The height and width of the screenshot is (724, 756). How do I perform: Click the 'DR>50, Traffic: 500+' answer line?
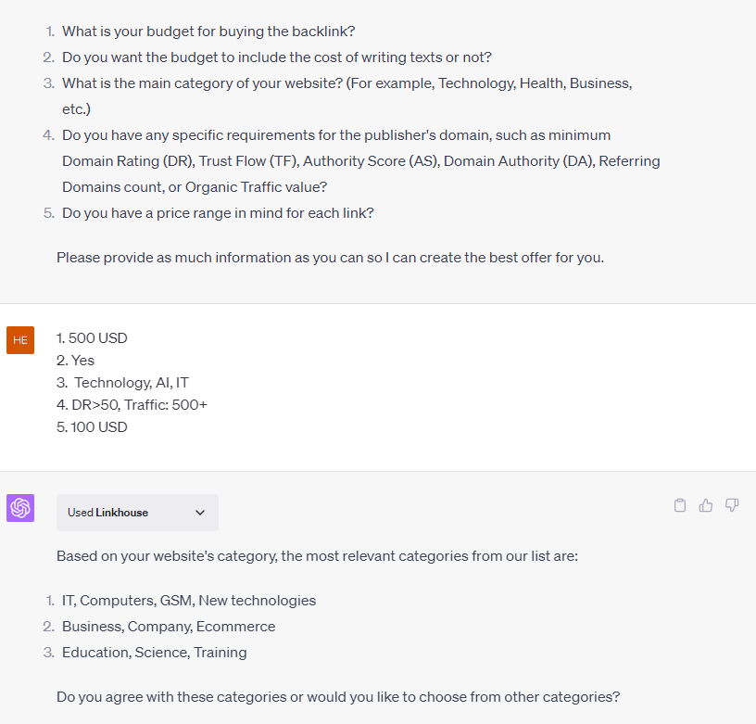132,404
